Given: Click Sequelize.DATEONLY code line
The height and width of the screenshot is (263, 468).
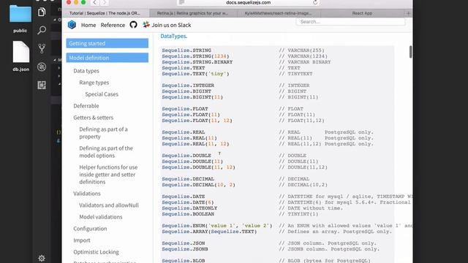Looking at the screenshot, I should (x=189, y=208).
